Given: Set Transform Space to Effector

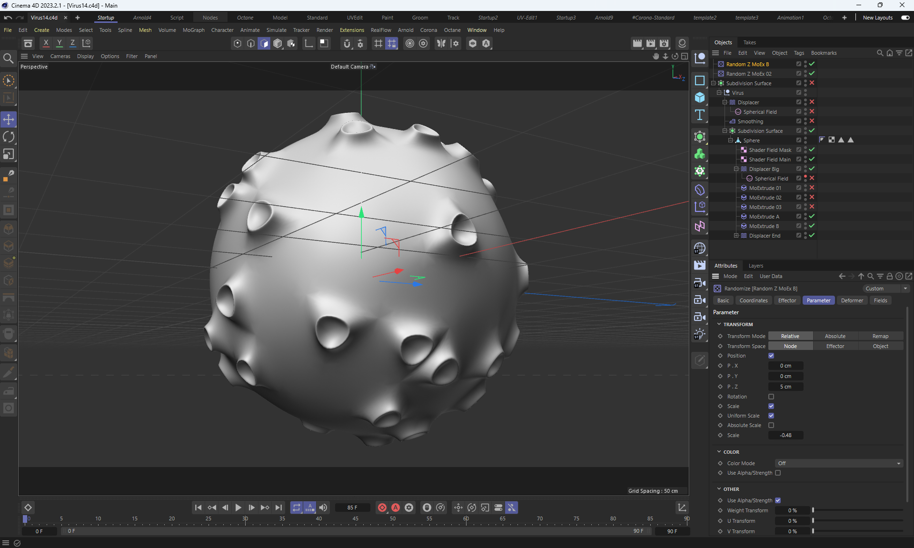Looking at the screenshot, I should (835, 346).
